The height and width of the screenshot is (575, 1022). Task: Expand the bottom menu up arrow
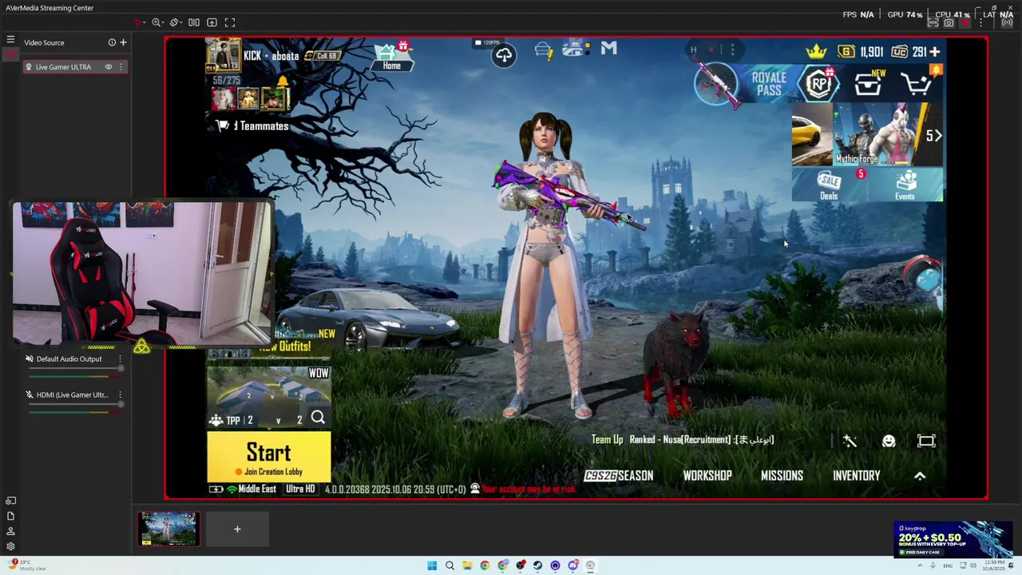[920, 475]
